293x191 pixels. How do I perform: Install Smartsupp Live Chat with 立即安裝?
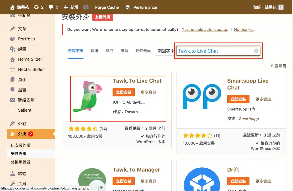point(238,99)
